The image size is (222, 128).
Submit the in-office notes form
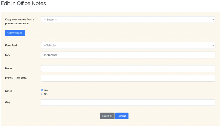click(x=122, y=116)
